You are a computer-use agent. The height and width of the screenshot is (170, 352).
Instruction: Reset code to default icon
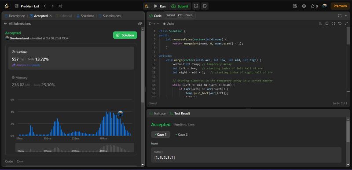coord(340,24)
